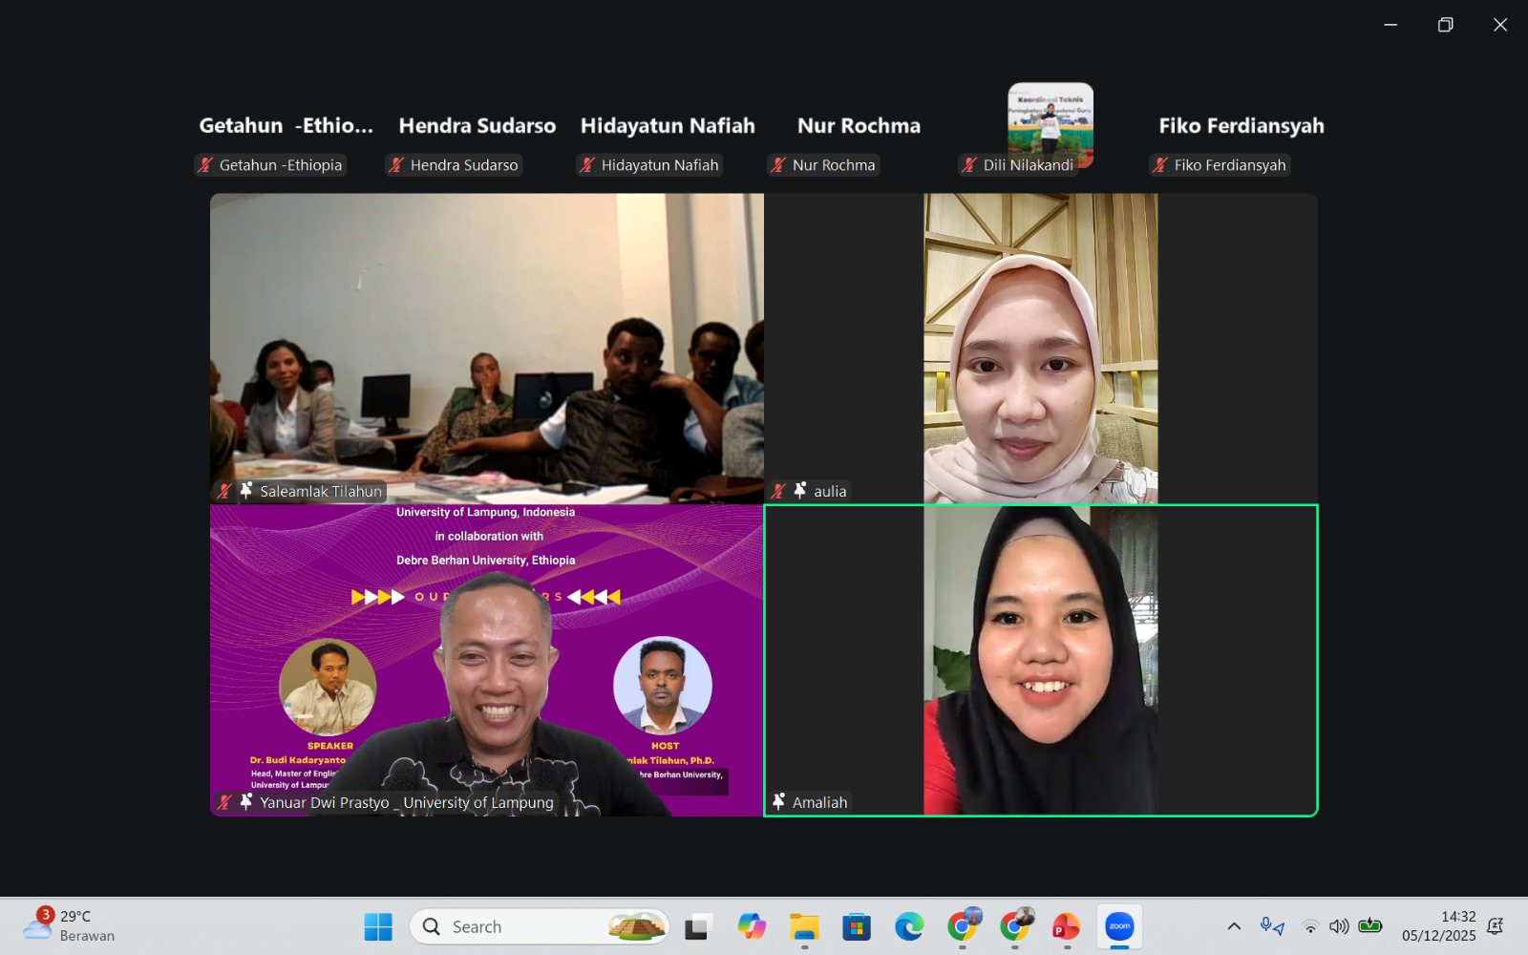Expand hidden system tray icons chevron

click(1234, 926)
